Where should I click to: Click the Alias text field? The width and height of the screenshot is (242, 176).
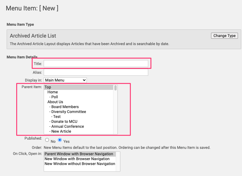click(x=96, y=72)
